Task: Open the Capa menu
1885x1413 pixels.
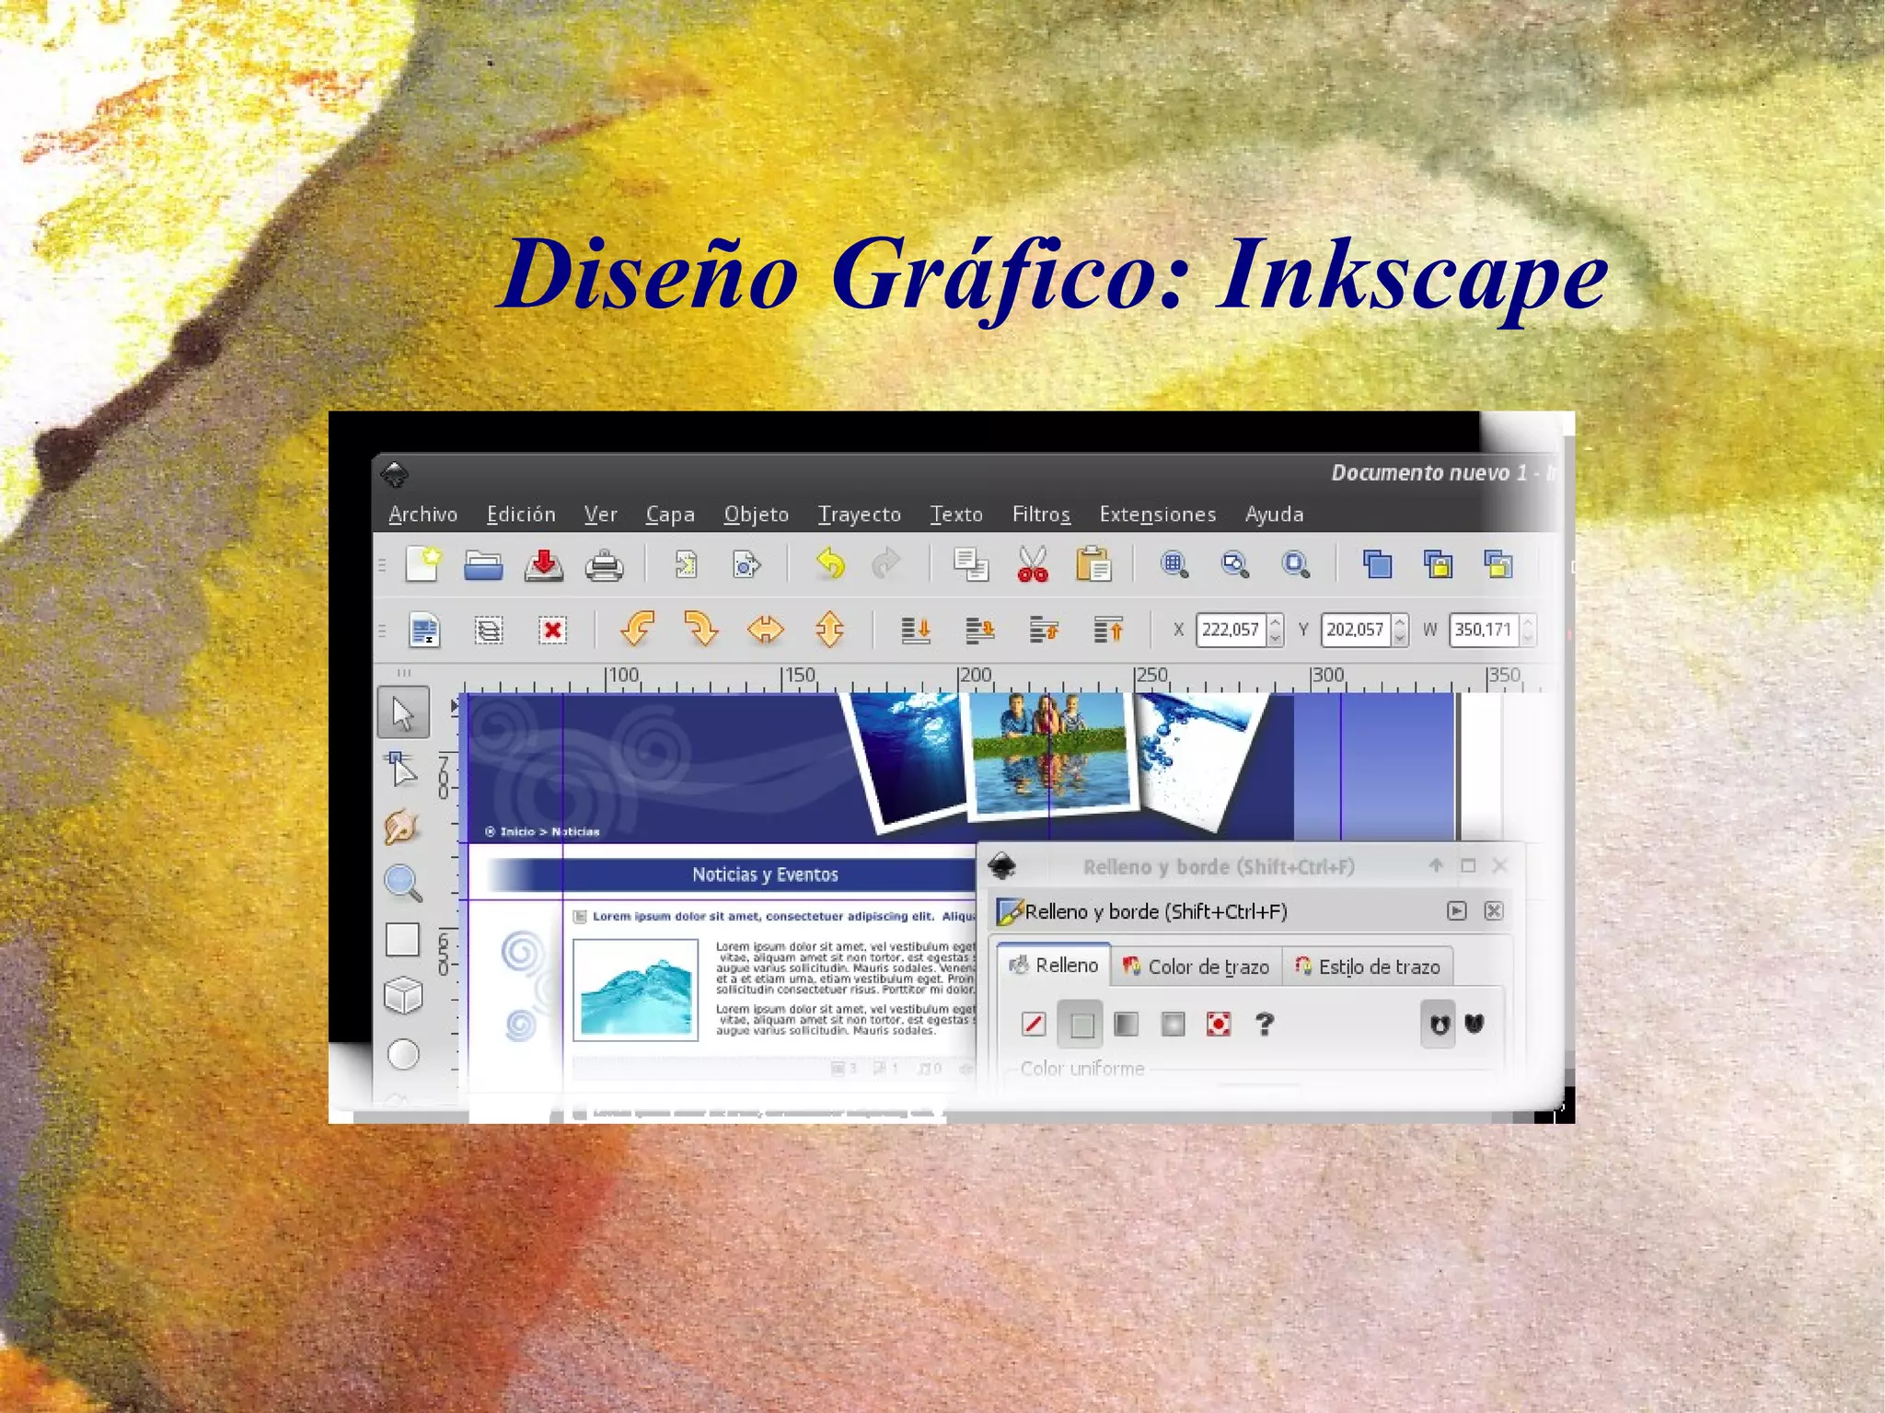Action: coord(670,515)
